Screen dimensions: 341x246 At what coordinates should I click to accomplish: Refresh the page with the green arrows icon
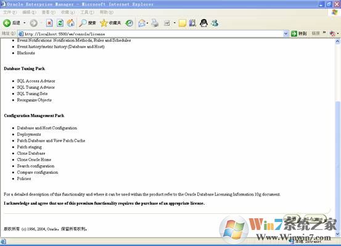pyautogui.click(x=60, y=23)
